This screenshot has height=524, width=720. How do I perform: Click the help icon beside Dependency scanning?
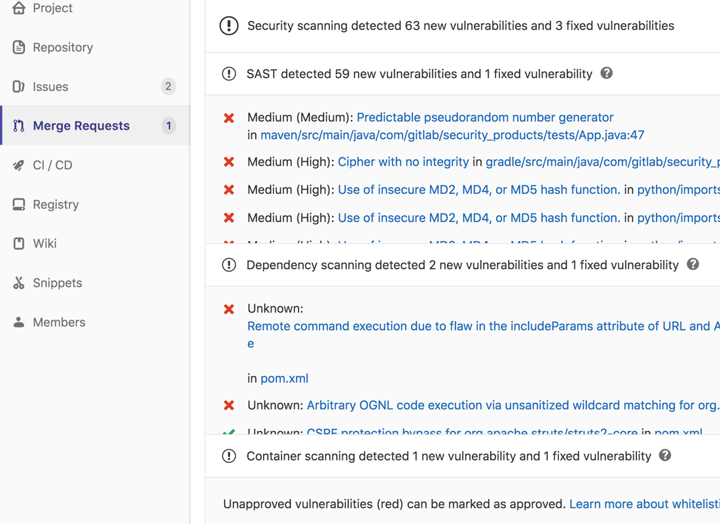tap(694, 265)
